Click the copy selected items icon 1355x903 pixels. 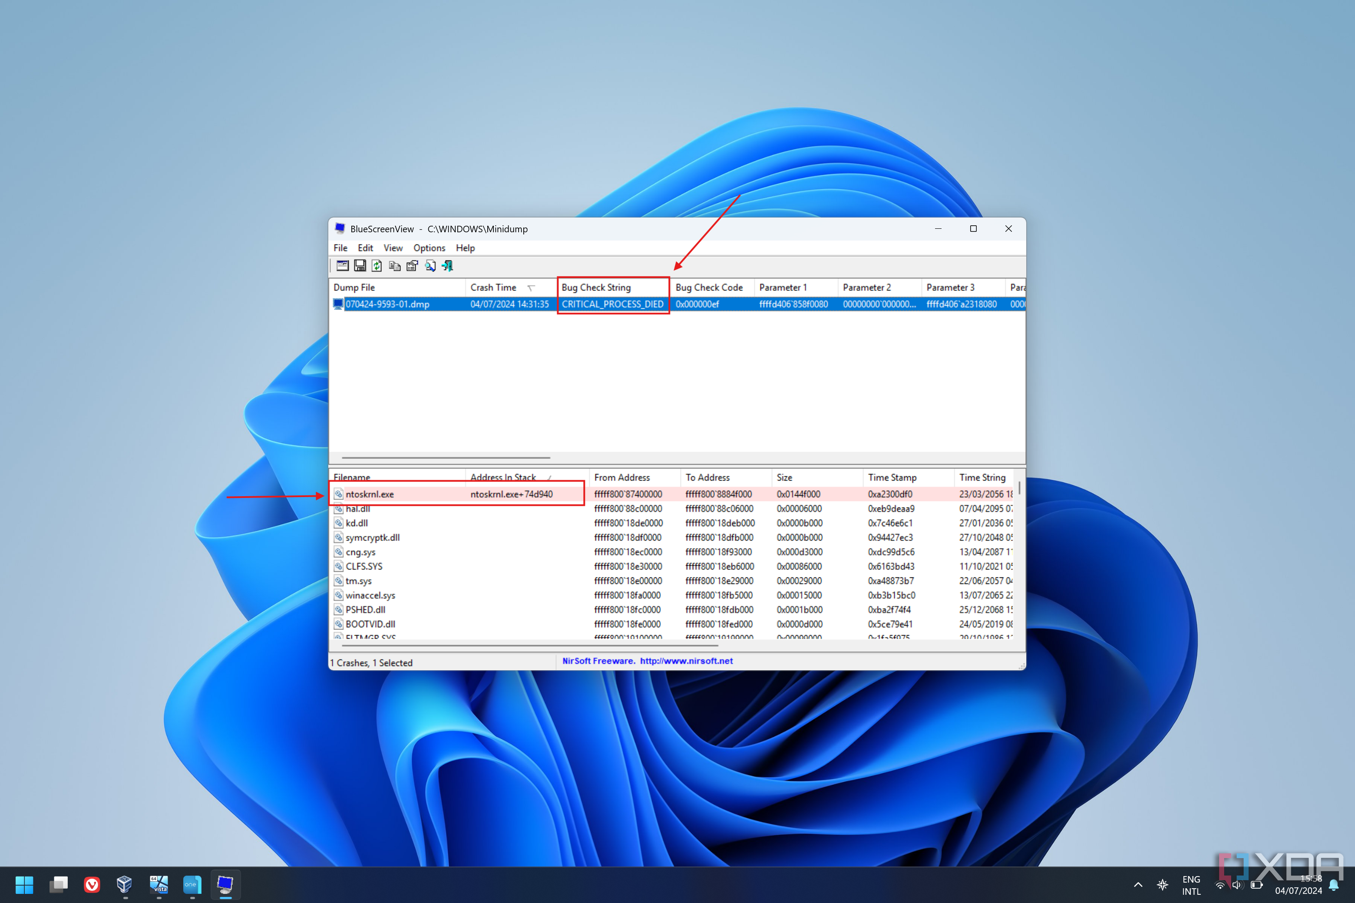coord(396,265)
